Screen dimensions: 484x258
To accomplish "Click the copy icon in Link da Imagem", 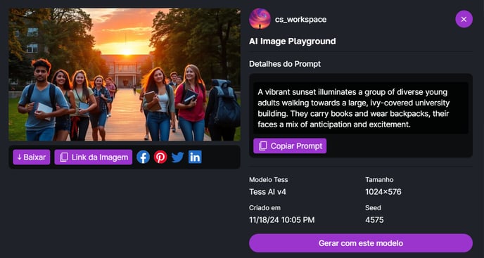I will click(x=64, y=157).
